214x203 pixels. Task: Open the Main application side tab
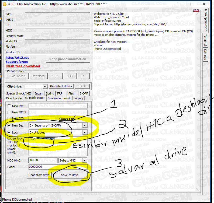pos(206,20)
